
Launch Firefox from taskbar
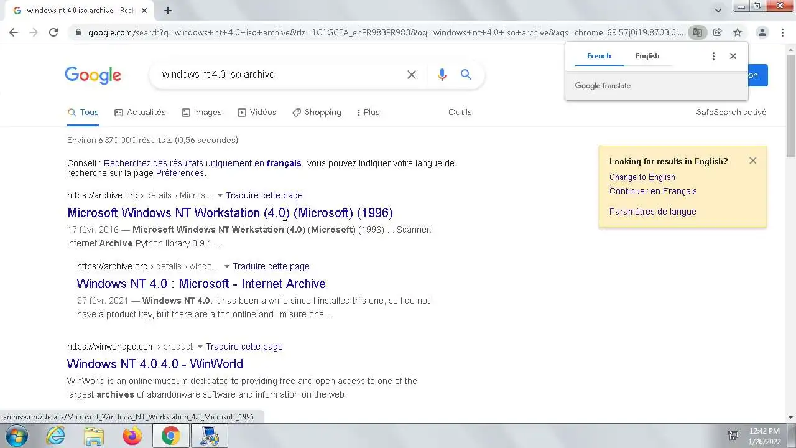click(132, 436)
